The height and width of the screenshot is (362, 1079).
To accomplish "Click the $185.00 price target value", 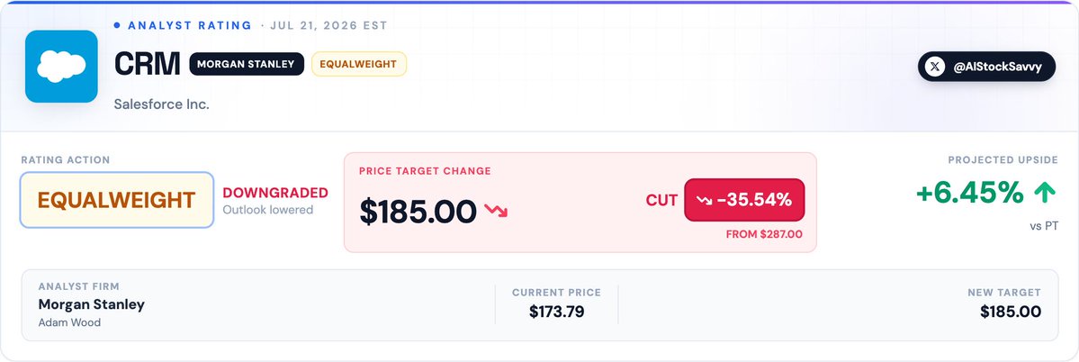I will [418, 212].
